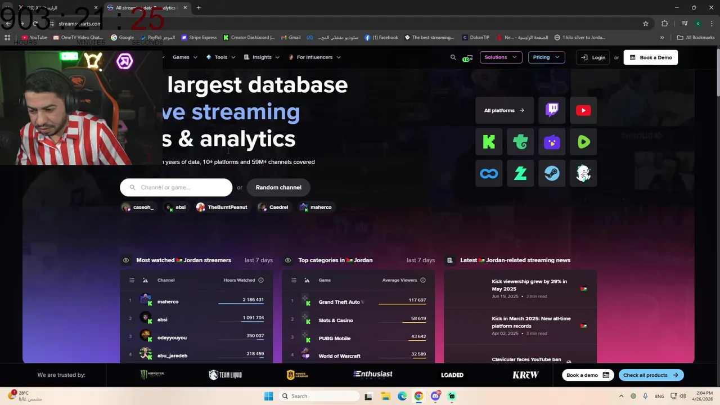
Task: Click eye icon beside Top categories
Action: point(287,260)
